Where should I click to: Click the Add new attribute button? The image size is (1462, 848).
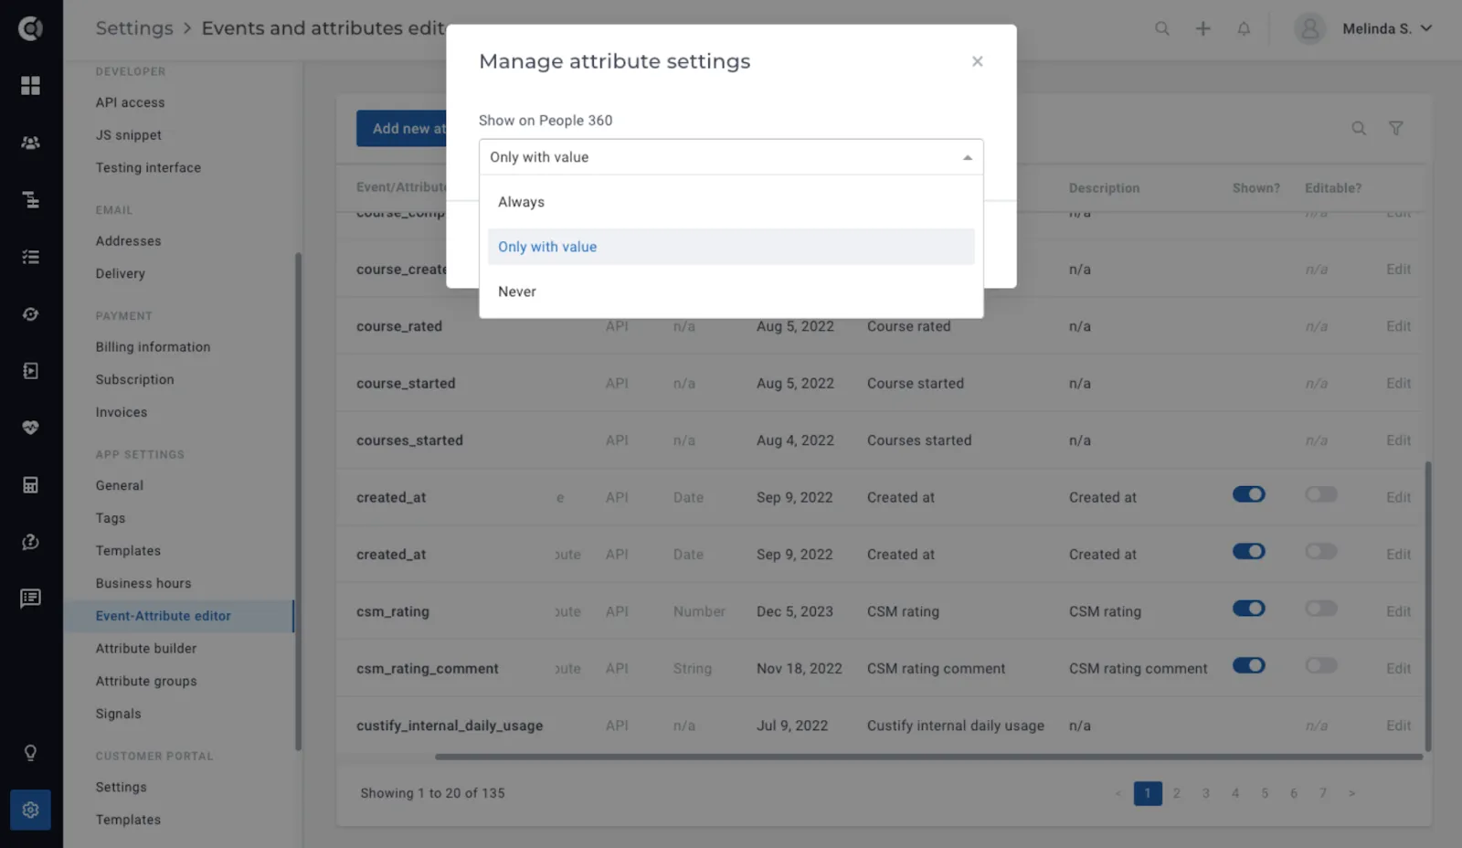click(402, 129)
